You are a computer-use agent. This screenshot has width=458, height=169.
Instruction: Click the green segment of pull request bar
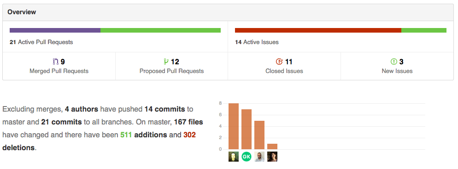coord(161,30)
